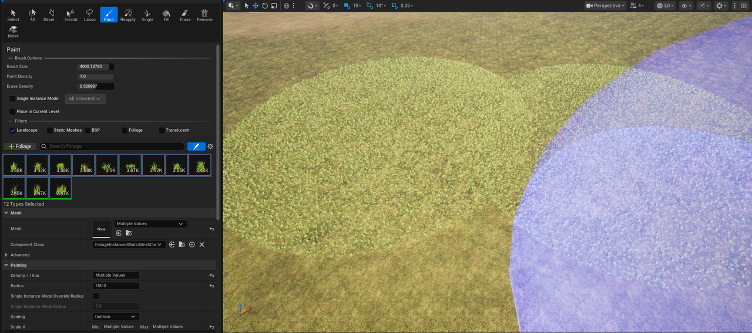Choose the Erase tool
This screenshot has height=333, width=752.
tap(185, 15)
